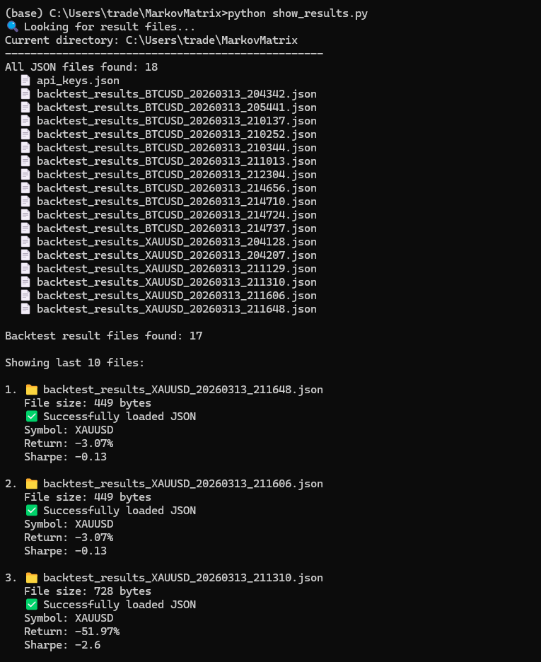Click the folder icon for result 3 XAUUSD_211310
The height and width of the screenshot is (662, 541).
[x=31, y=578]
